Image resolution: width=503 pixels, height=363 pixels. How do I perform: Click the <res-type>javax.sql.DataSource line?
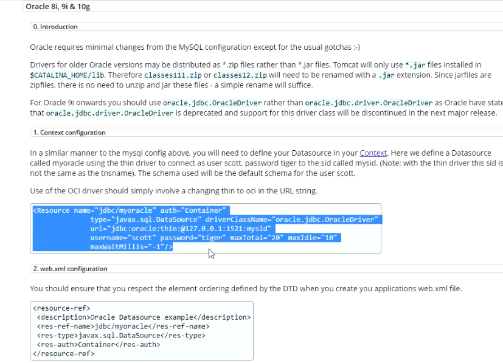pos(121,336)
